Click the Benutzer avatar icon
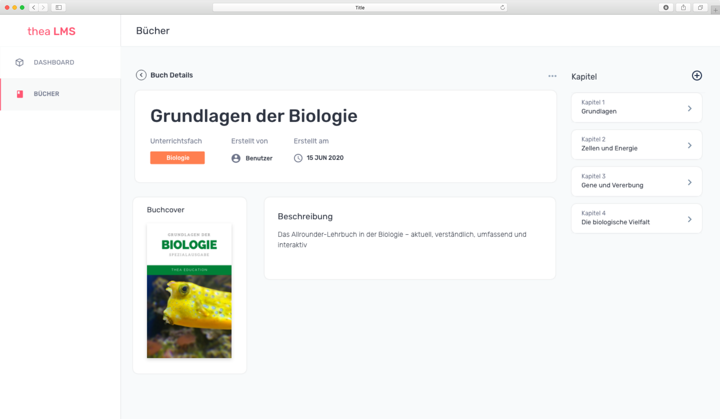Screen dimensions: 720x419 pos(236,158)
